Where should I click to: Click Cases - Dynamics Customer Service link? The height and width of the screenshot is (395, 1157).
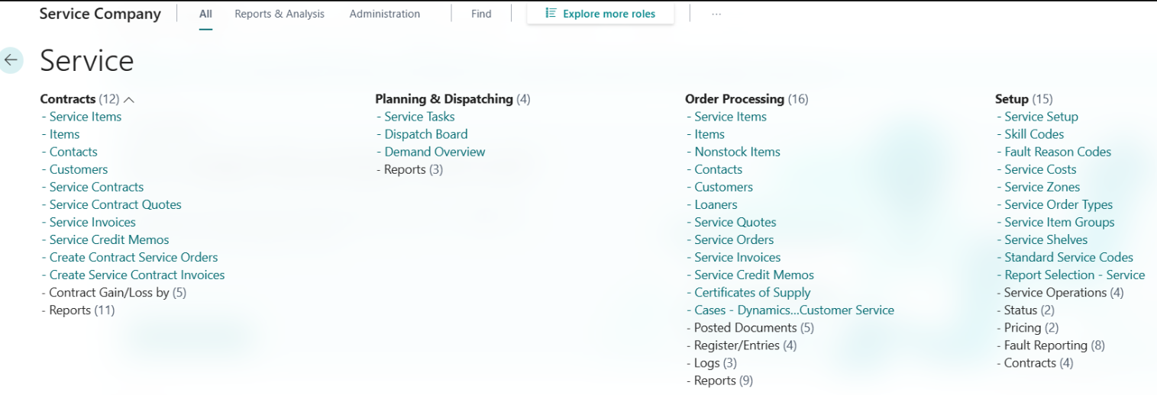(x=793, y=310)
